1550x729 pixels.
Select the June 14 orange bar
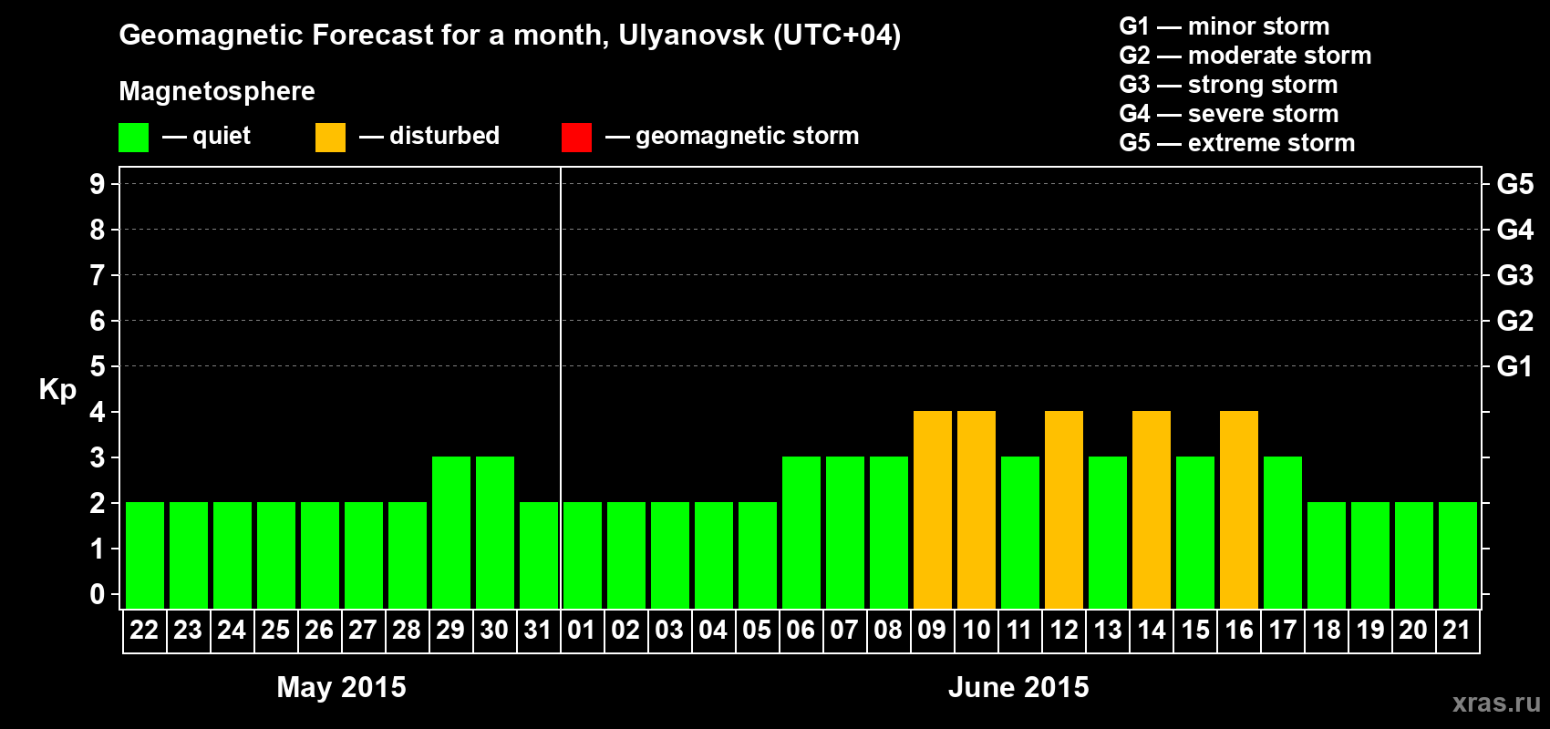coord(1152,509)
